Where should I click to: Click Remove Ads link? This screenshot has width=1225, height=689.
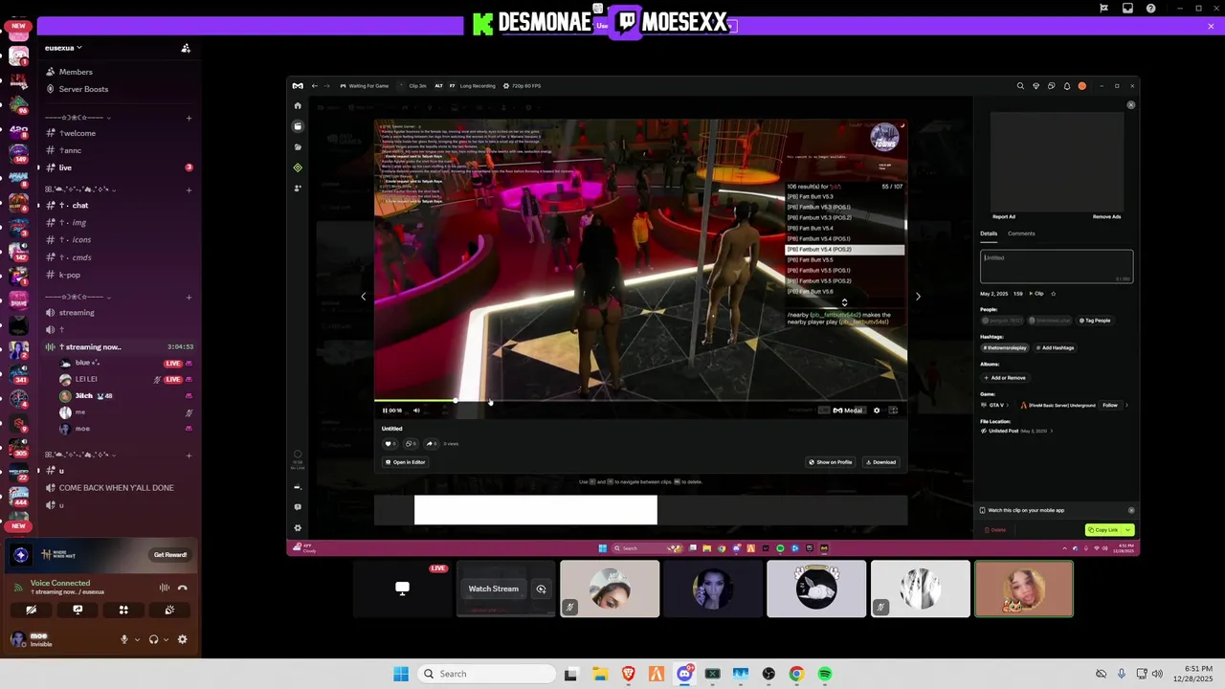tap(1106, 216)
